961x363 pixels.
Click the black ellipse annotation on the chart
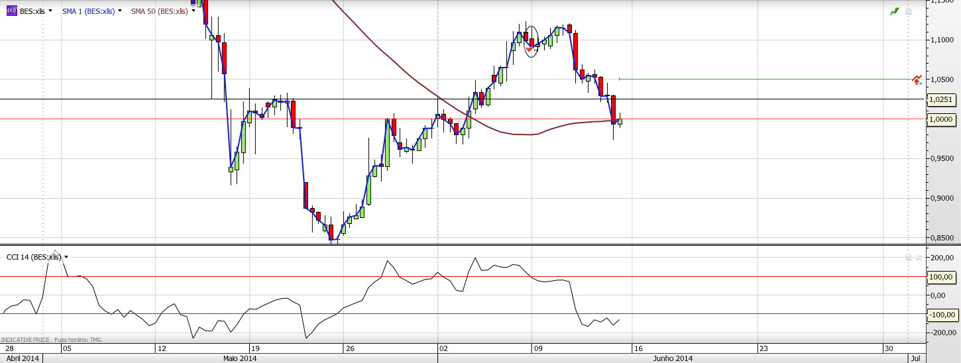[x=524, y=41]
